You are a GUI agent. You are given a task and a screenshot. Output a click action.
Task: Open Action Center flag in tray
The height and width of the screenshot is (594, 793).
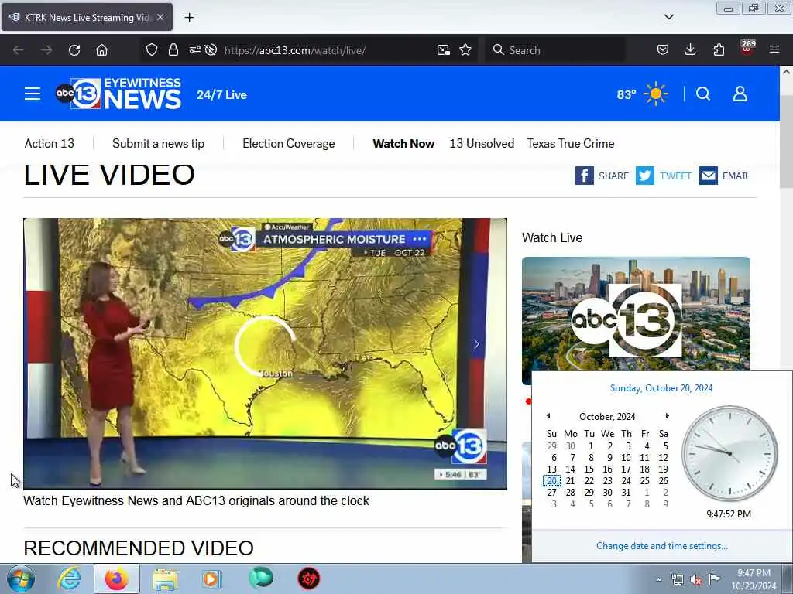[715, 579]
